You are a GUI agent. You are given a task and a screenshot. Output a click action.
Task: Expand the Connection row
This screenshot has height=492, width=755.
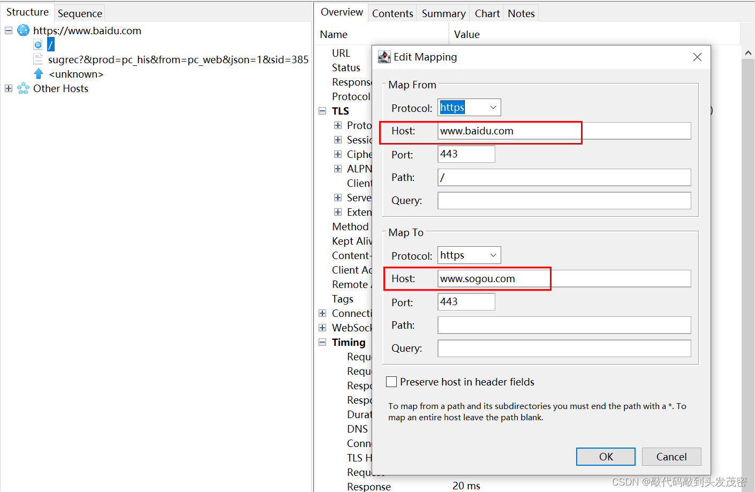tap(322, 313)
